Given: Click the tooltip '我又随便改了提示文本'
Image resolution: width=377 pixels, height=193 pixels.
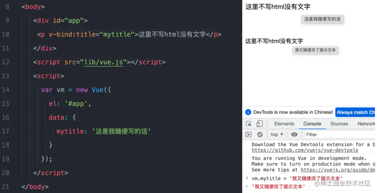Looking at the screenshot, I should [x=315, y=50].
